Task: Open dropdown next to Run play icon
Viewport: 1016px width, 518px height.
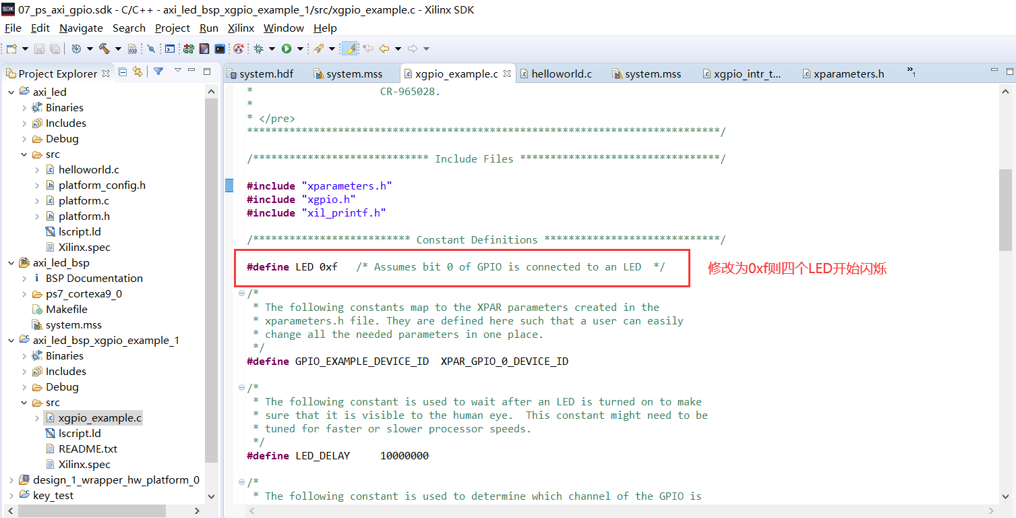Action: point(300,49)
